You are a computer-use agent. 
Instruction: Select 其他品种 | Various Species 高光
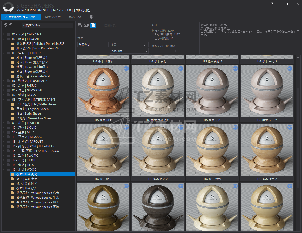click(x=38, y=193)
